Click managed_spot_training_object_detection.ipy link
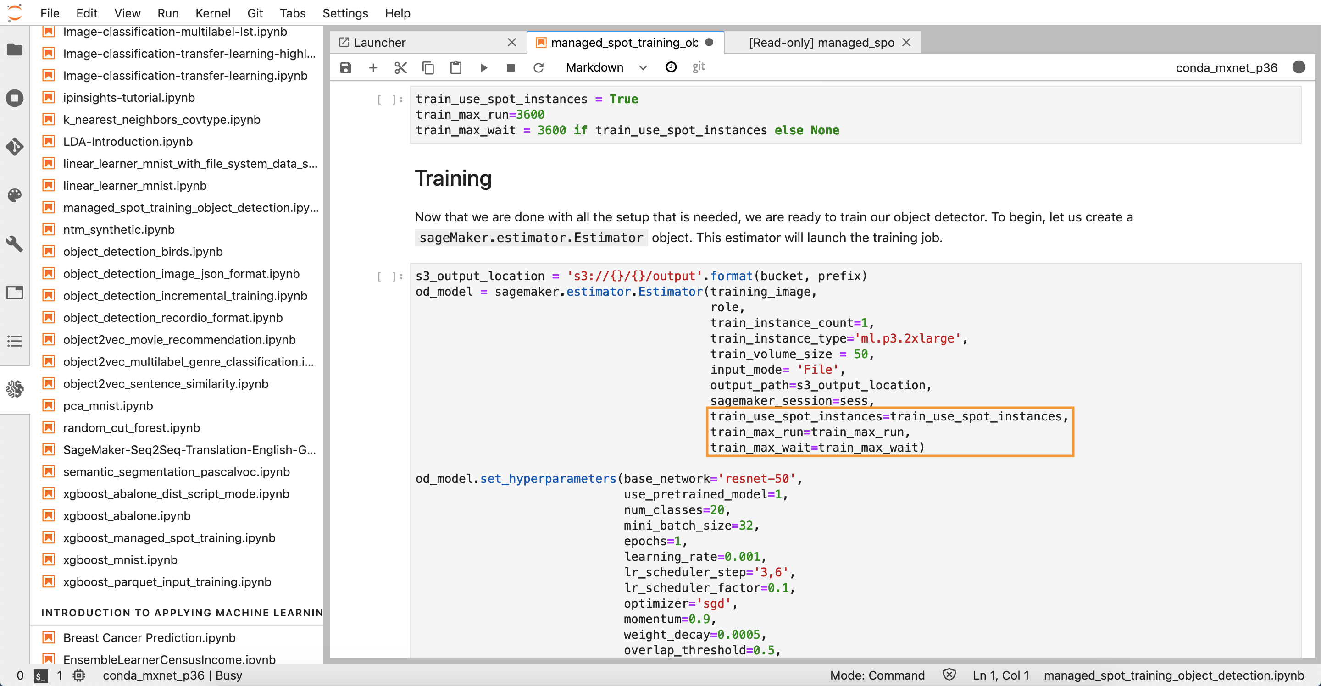The height and width of the screenshot is (686, 1321). tap(191, 207)
